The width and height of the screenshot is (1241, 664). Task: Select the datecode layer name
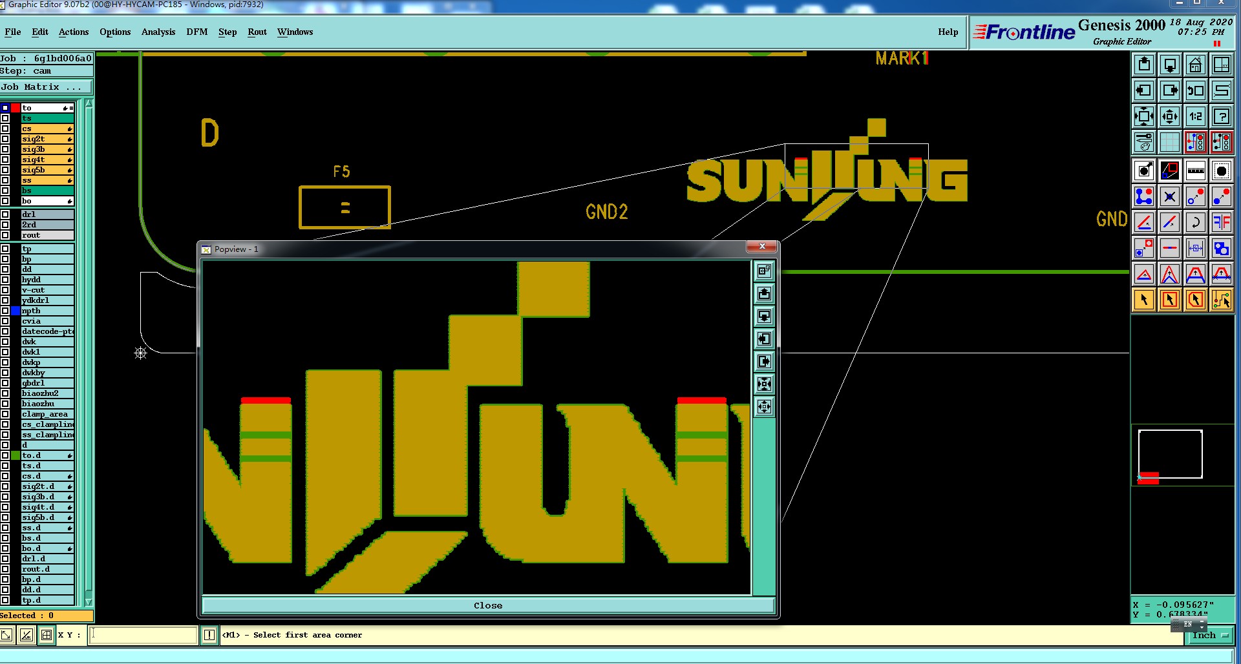coord(48,331)
